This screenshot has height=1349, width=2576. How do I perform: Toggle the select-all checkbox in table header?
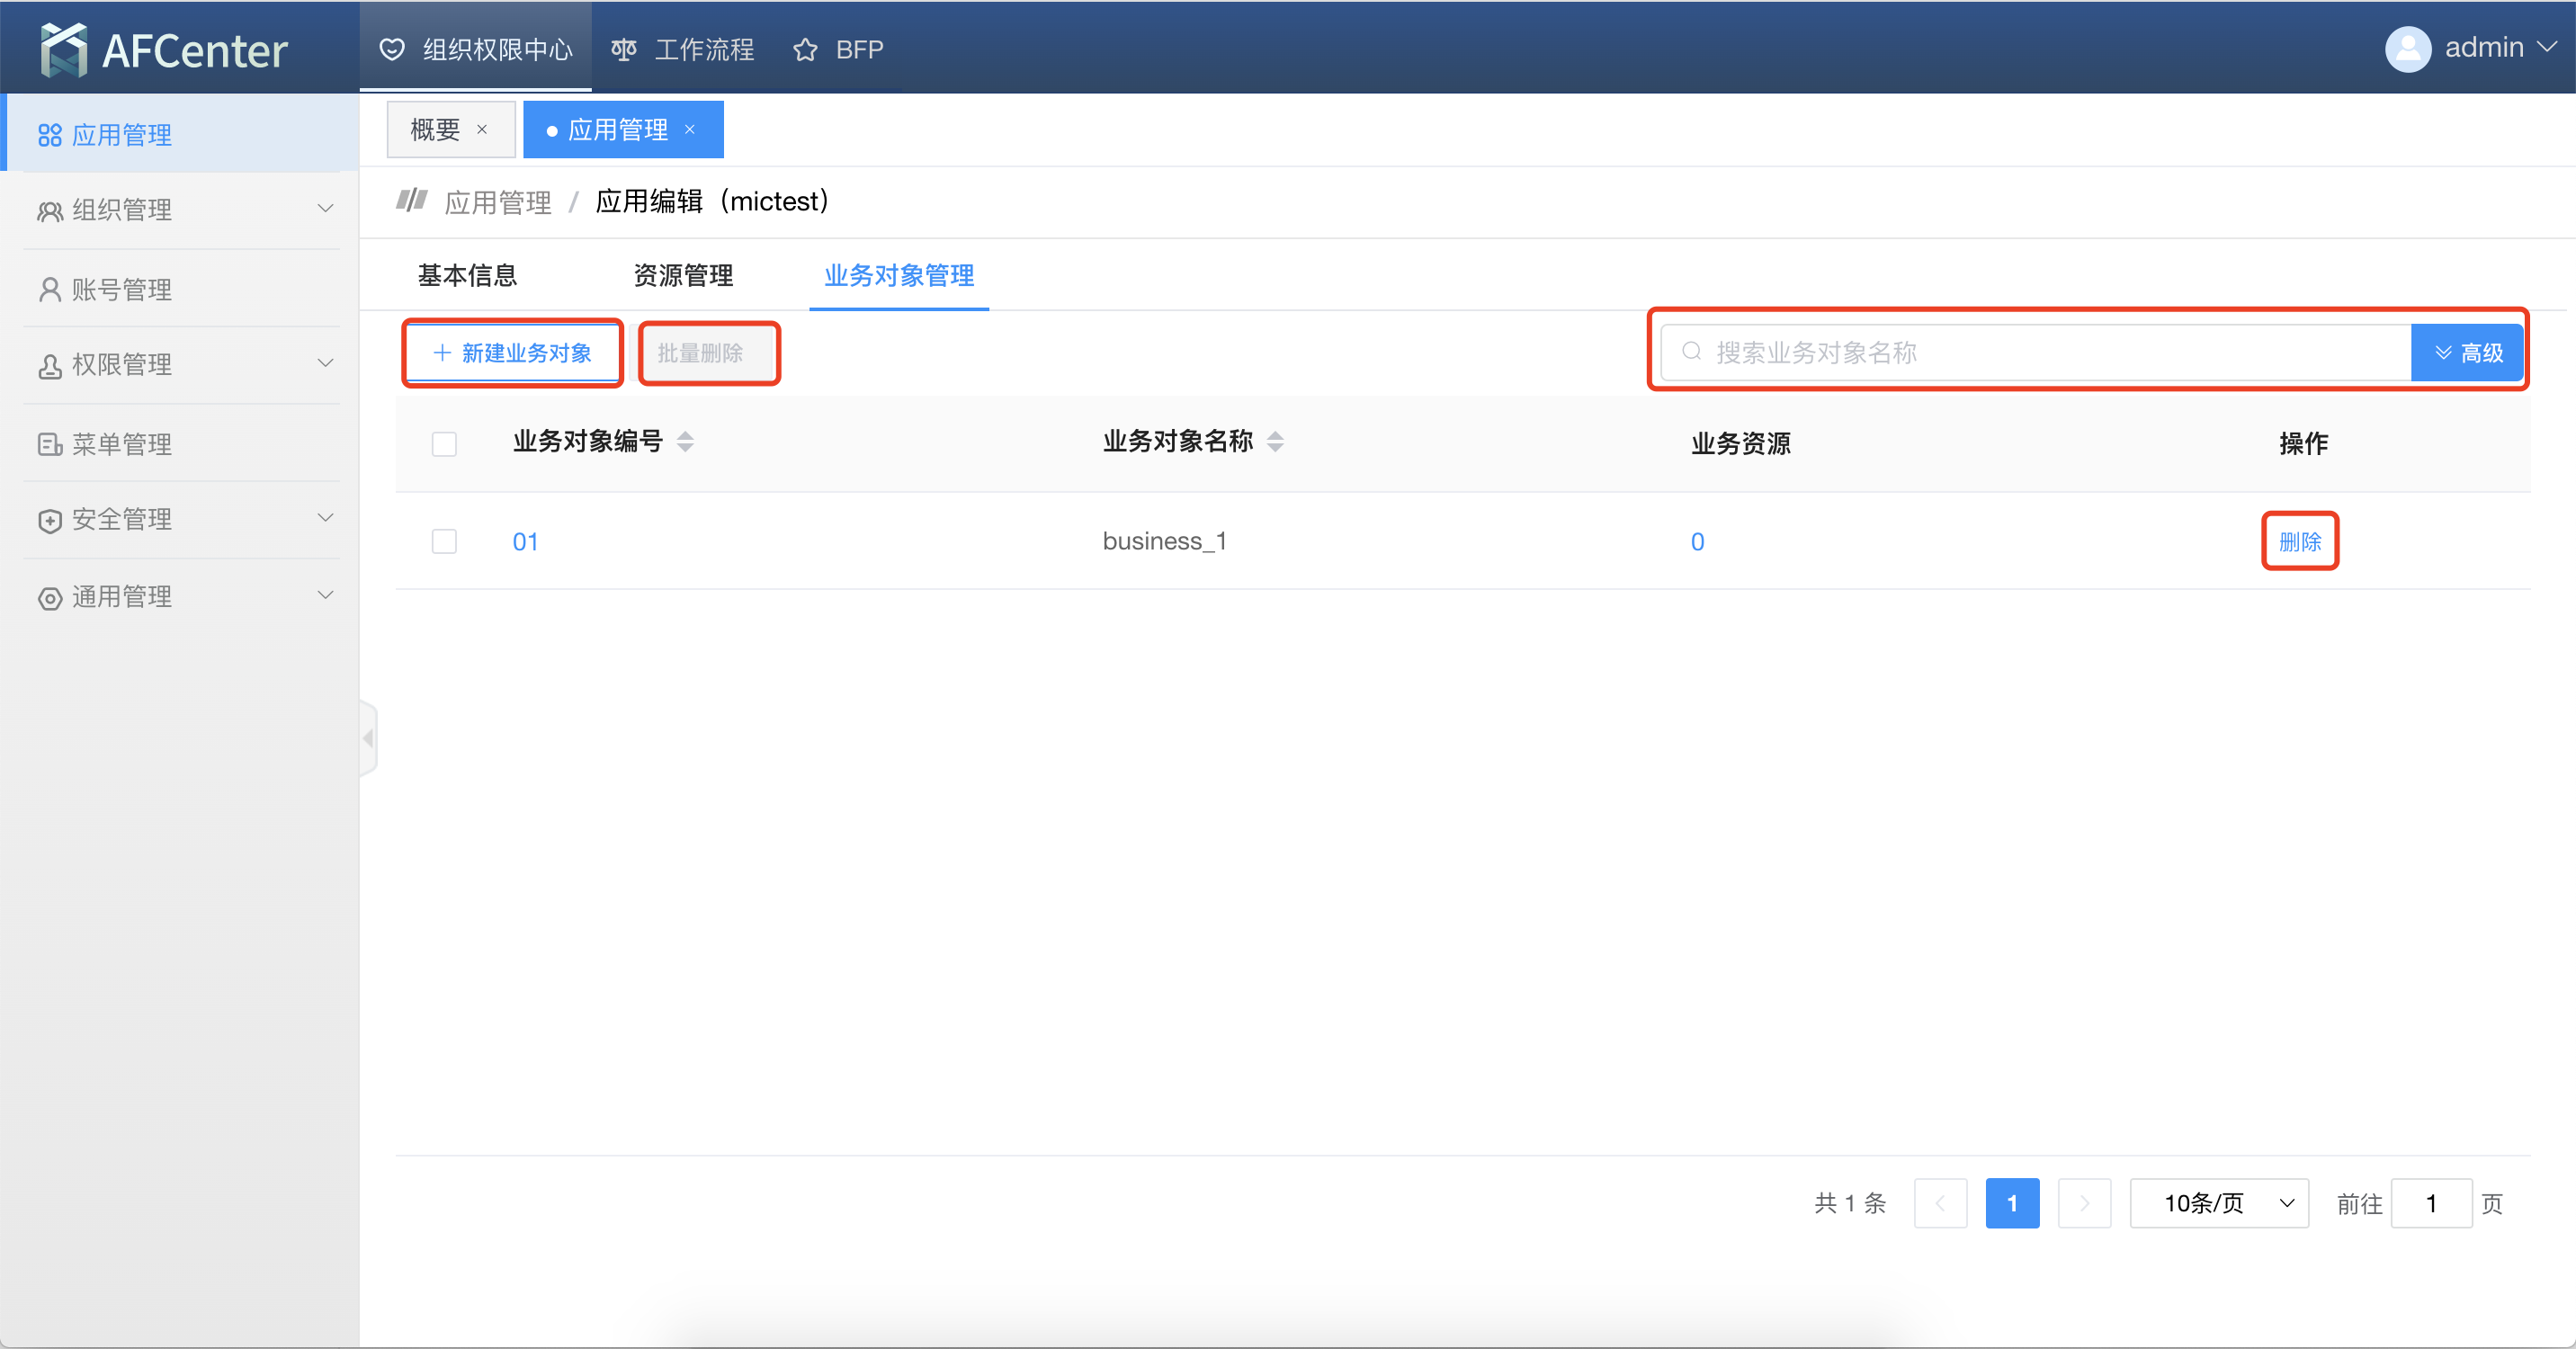coord(444,443)
